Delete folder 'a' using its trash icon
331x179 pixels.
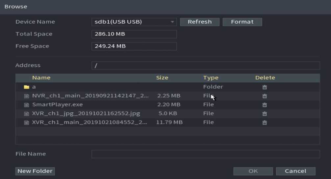coord(264,87)
